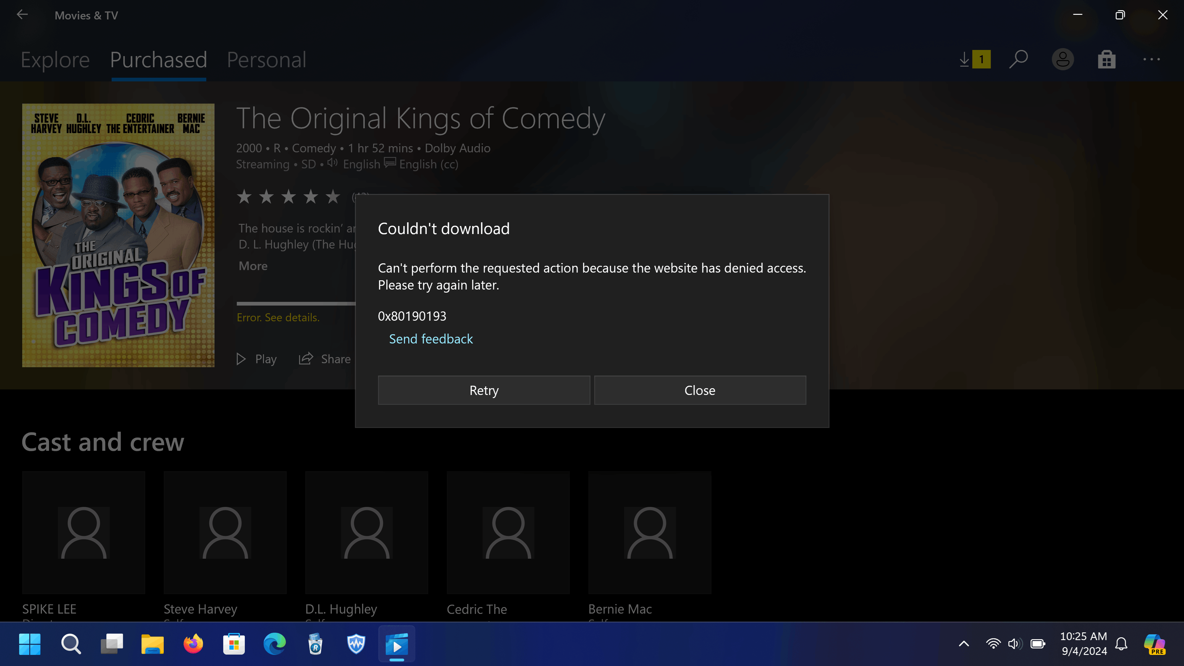Image resolution: width=1184 pixels, height=666 pixels.
Task: Click the back arrow icon
Action: tap(22, 15)
